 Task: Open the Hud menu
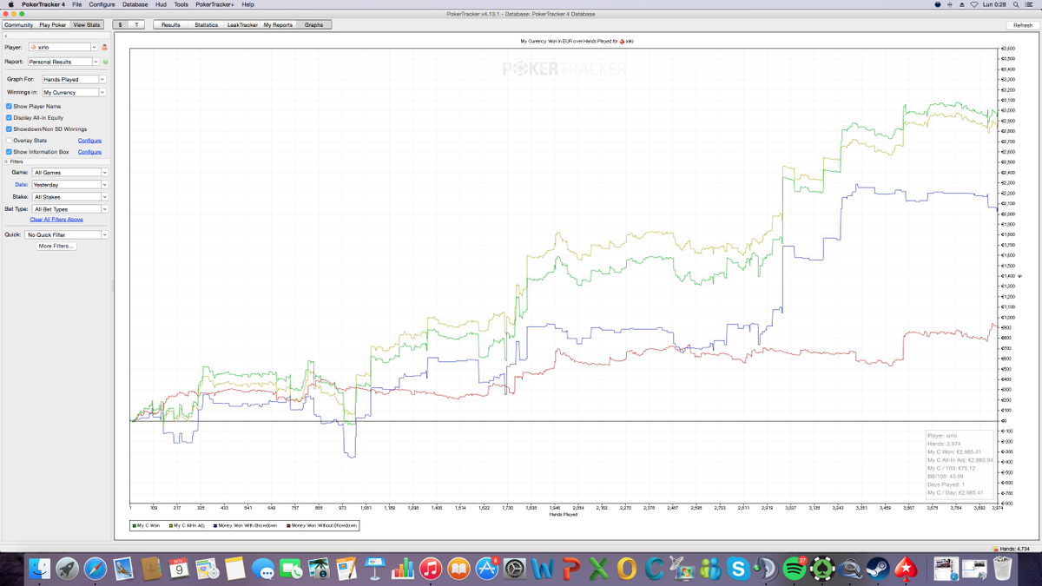(x=161, y=4)
